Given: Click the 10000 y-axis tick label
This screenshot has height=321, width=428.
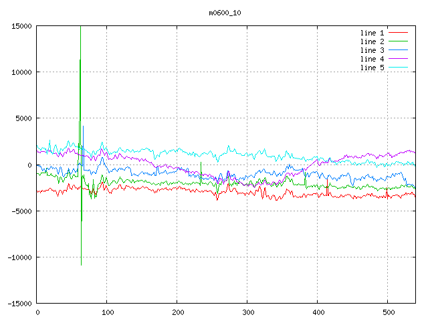Looking at the screenshot, I should 21,72.
